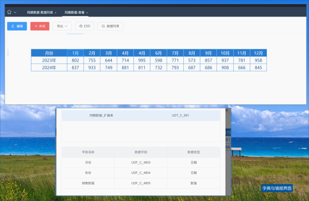Screen dimensions: 309x201
Task: Click the 2023年 row header cell
Action: [x=49, y=60]
